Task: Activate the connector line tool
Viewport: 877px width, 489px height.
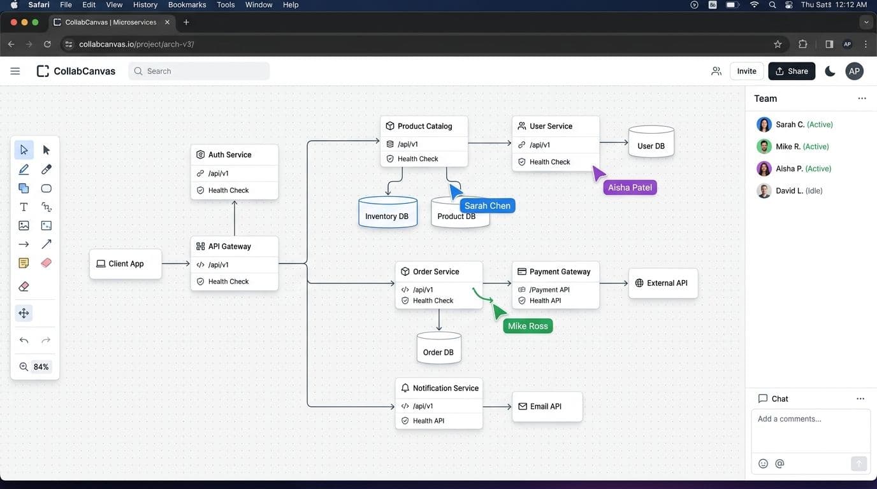Action: point(46,207)
